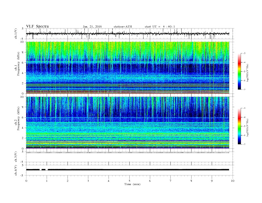Click the "-3" value on ch.1 color bar

tap(244, 53)
